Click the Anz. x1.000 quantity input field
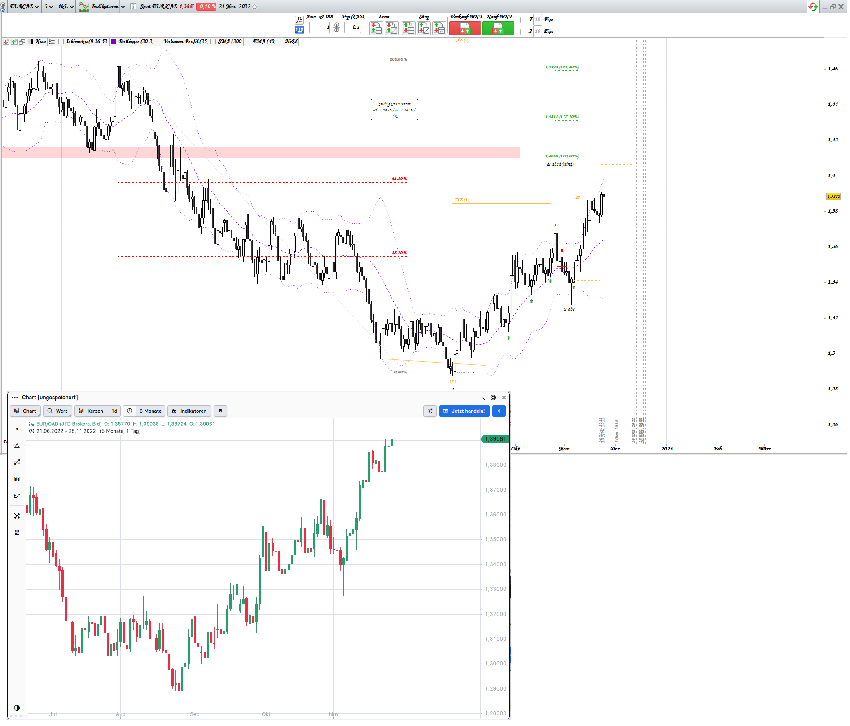The width and height of the screenshot is (850, 726). pos(320,27)
